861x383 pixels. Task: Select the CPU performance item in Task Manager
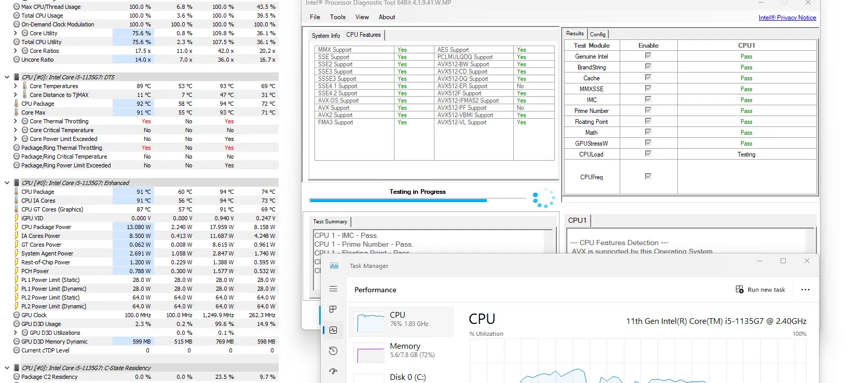click(x=401, y=322)
